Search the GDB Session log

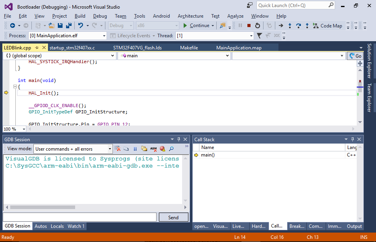pyautogui.click(x=171, y=149)
